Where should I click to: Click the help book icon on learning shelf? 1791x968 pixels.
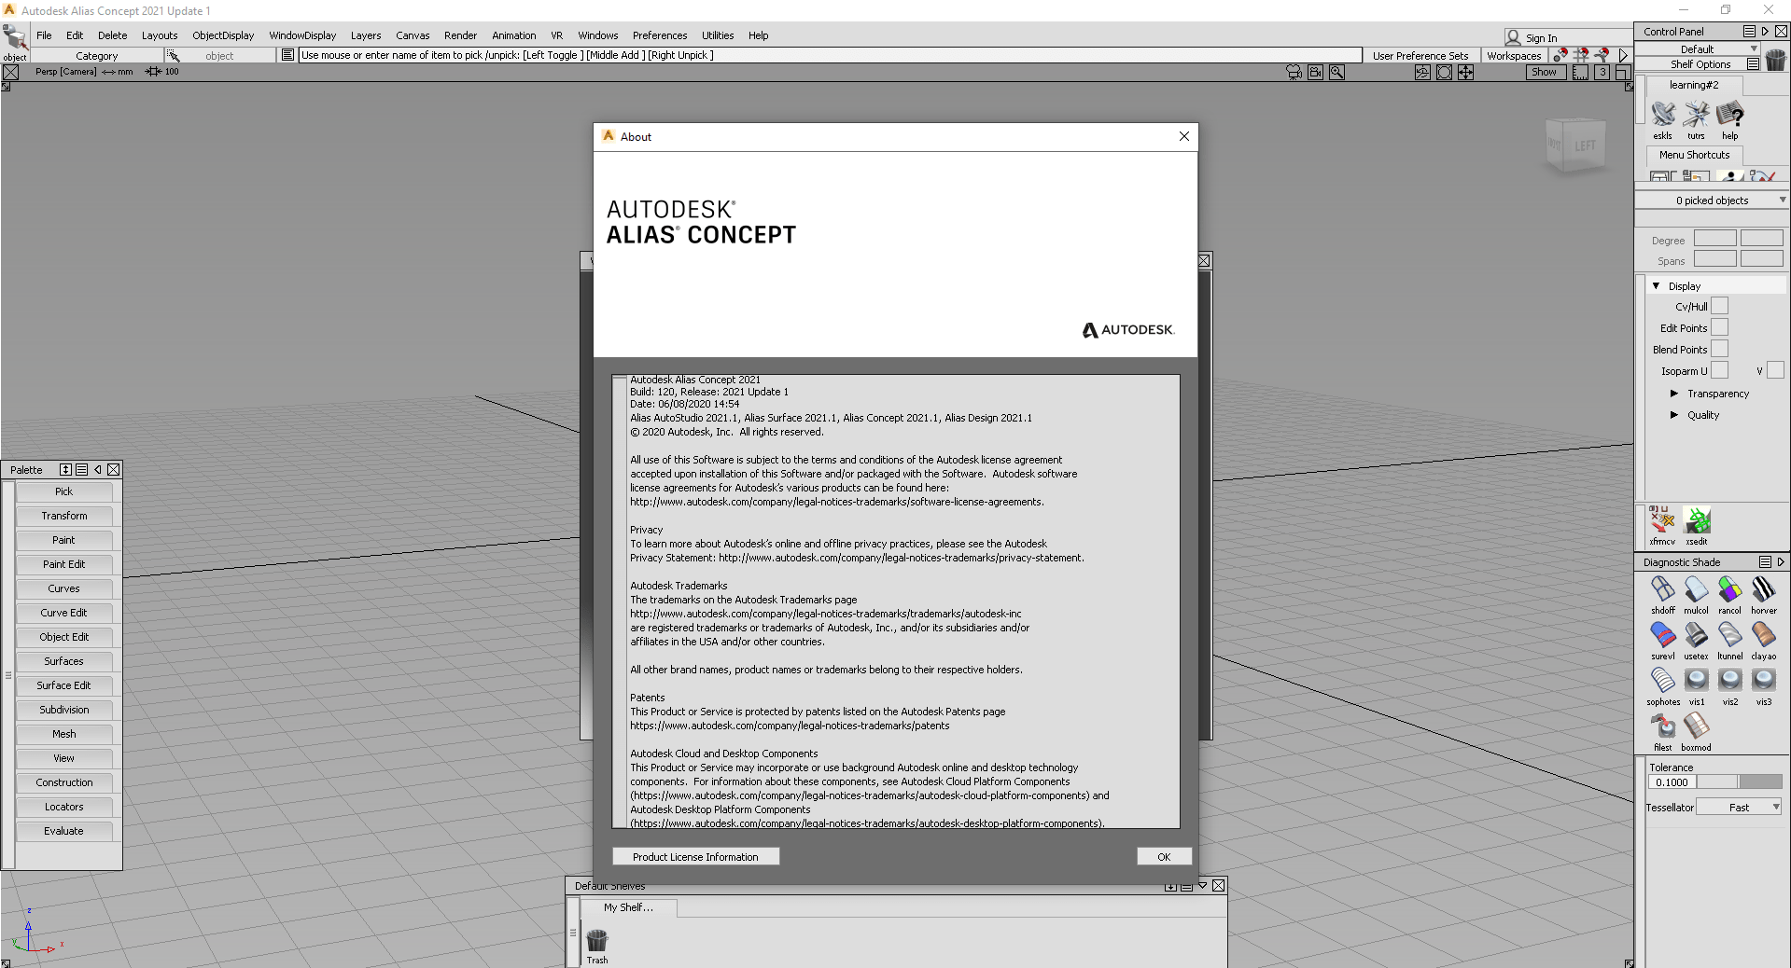pos(1729,115)
